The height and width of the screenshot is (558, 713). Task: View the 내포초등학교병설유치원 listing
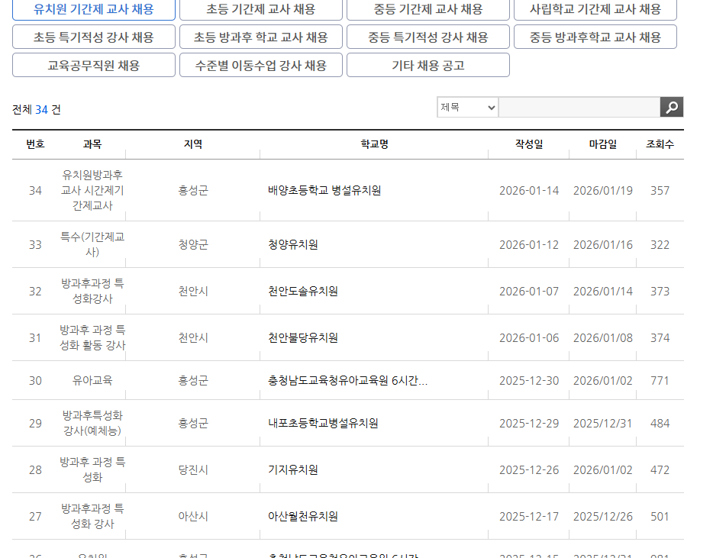pos(321,423)
